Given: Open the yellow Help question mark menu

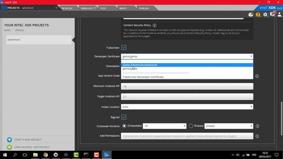Looking at the screenshot, I should coord(258,15).
